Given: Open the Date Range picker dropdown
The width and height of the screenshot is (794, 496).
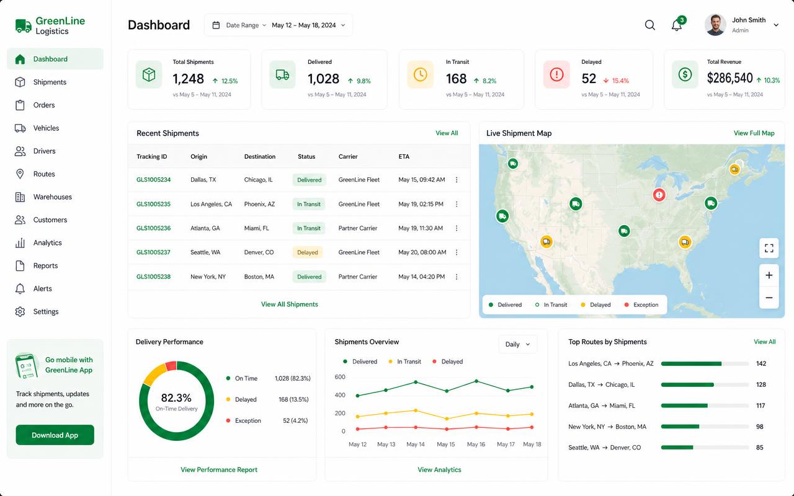Looking at the screenshot, I should point(279,25).
